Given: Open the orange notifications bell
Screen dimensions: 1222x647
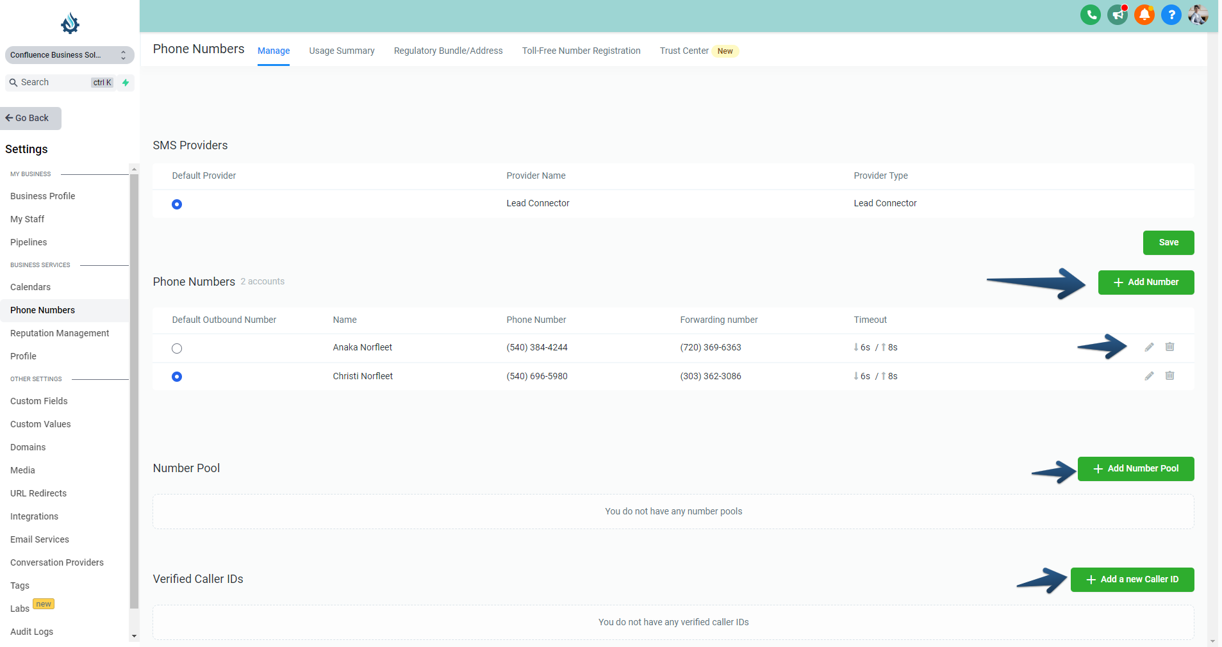Looking at the screenshot, I should coord(1144,15).
